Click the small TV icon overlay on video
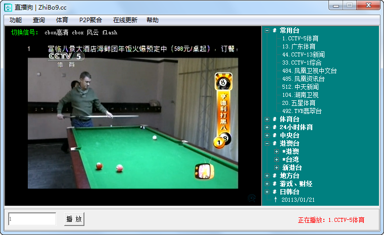 coord(204,171)
